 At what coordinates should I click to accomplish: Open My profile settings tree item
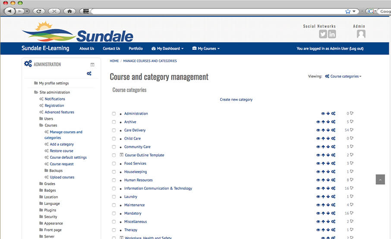[54, 83]
